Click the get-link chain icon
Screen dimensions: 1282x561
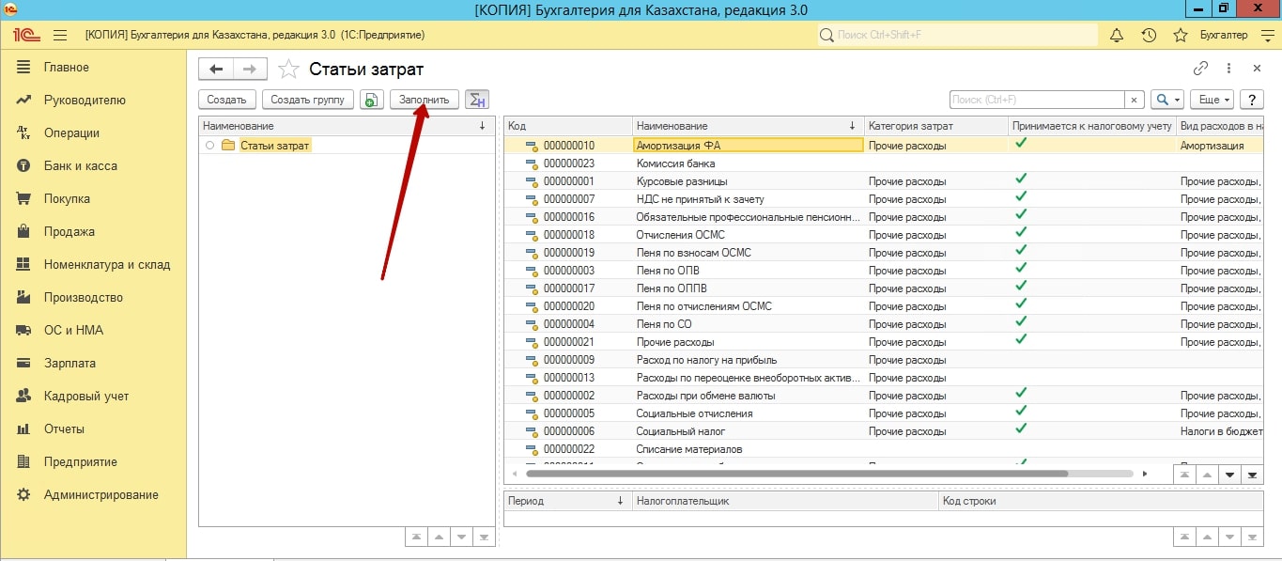pyautogui.click(x=1200, y=69)
